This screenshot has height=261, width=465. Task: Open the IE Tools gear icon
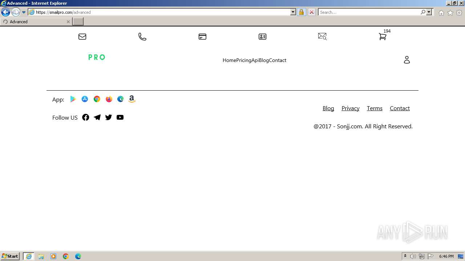click(459, 13)
